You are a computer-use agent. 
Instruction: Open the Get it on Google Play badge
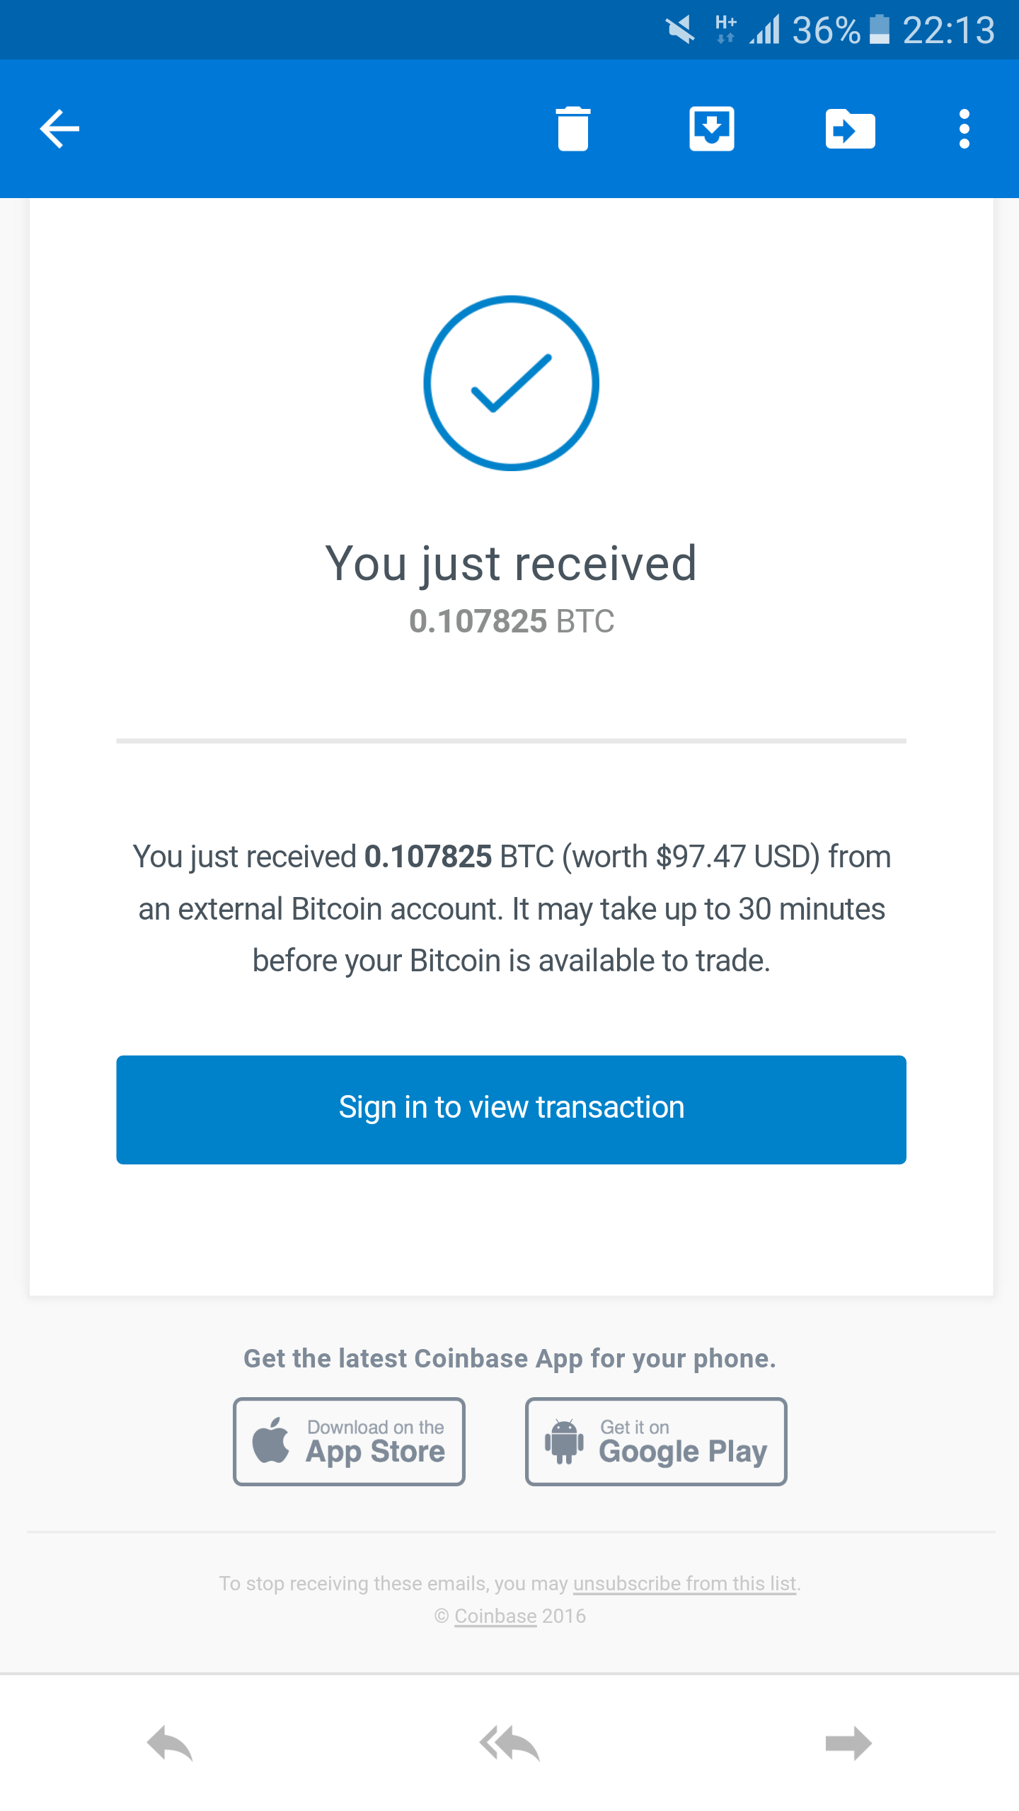click(656, 1441)
